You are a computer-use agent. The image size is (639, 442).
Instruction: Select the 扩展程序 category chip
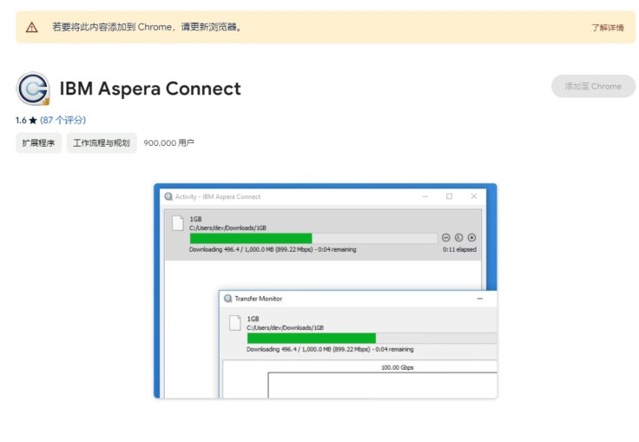click(x=38, y=142)
